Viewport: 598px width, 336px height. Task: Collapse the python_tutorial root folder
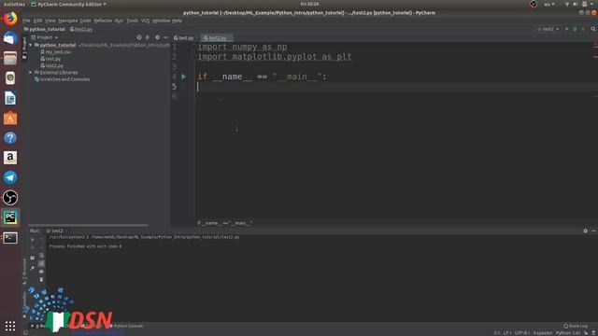(31, 45)
